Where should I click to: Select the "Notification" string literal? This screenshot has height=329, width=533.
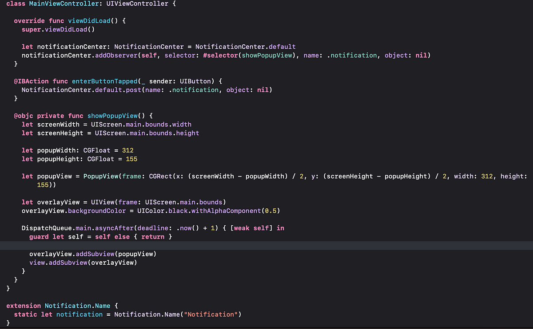coord(211,314)
